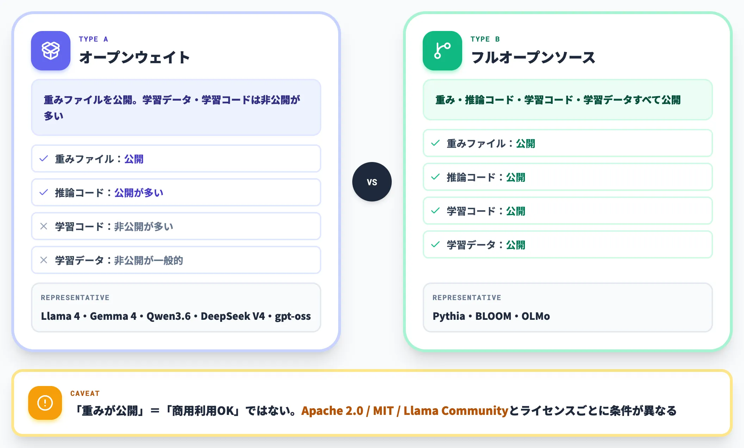
Task: Click Qwen3.6 in the representative list
Action: pos(168,316)
